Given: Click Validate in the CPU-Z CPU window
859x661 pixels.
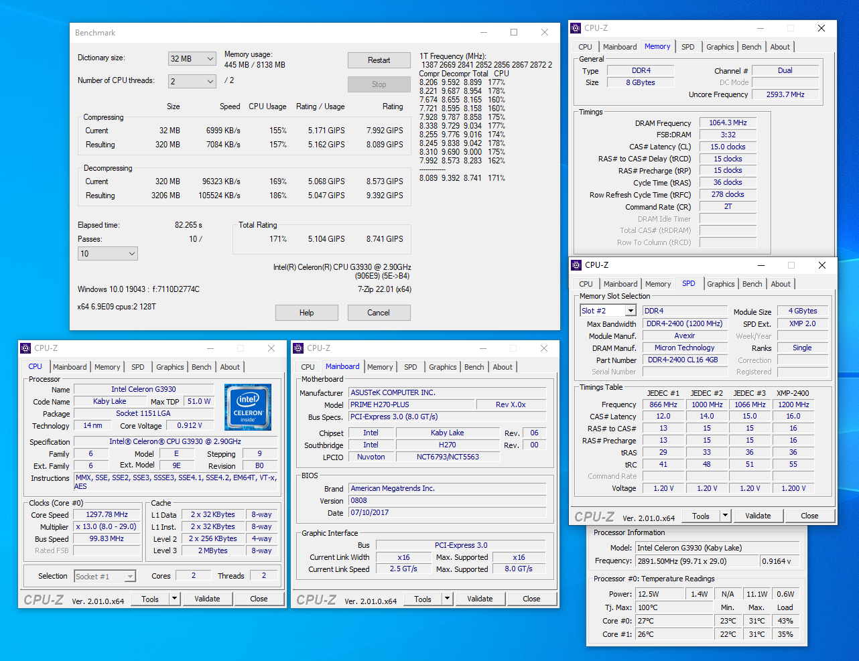Looking at the screenshot, I should (208, 599).
